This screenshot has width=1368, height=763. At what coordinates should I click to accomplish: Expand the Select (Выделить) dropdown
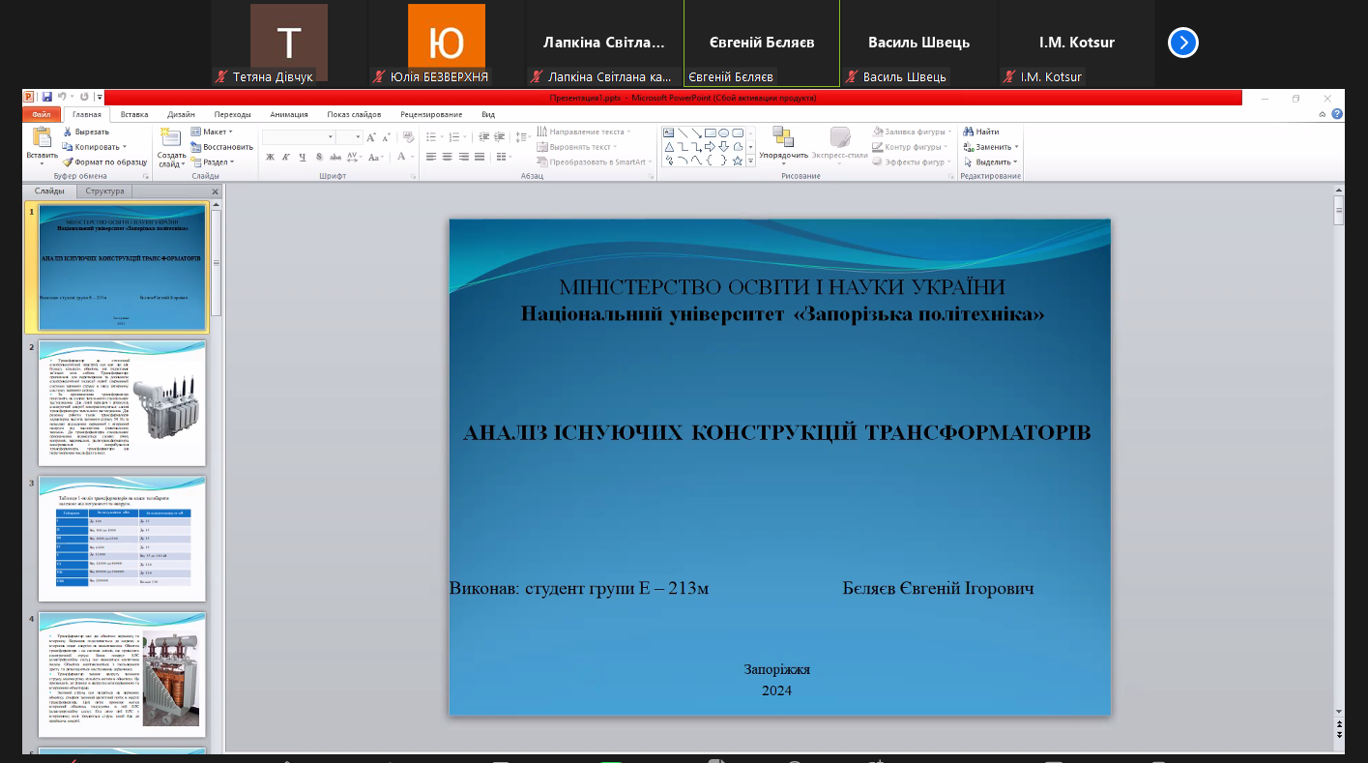click(x=993, y=162)
